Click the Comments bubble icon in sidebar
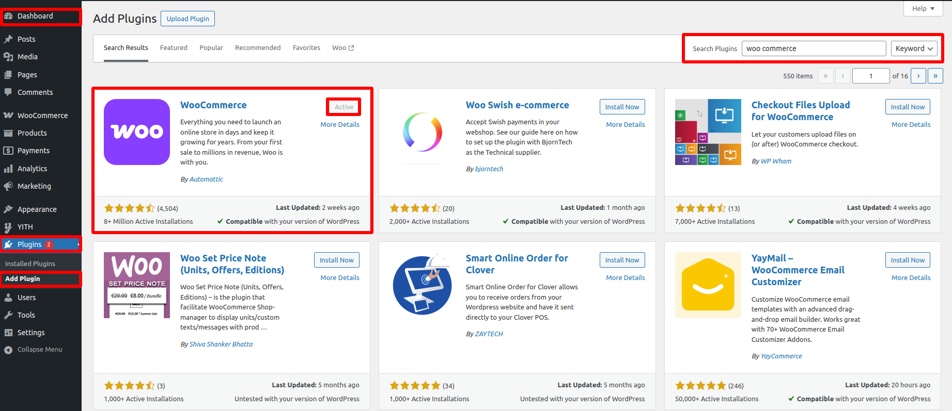The width and height of the screenshot is (952, 411). tap(8, 92)
